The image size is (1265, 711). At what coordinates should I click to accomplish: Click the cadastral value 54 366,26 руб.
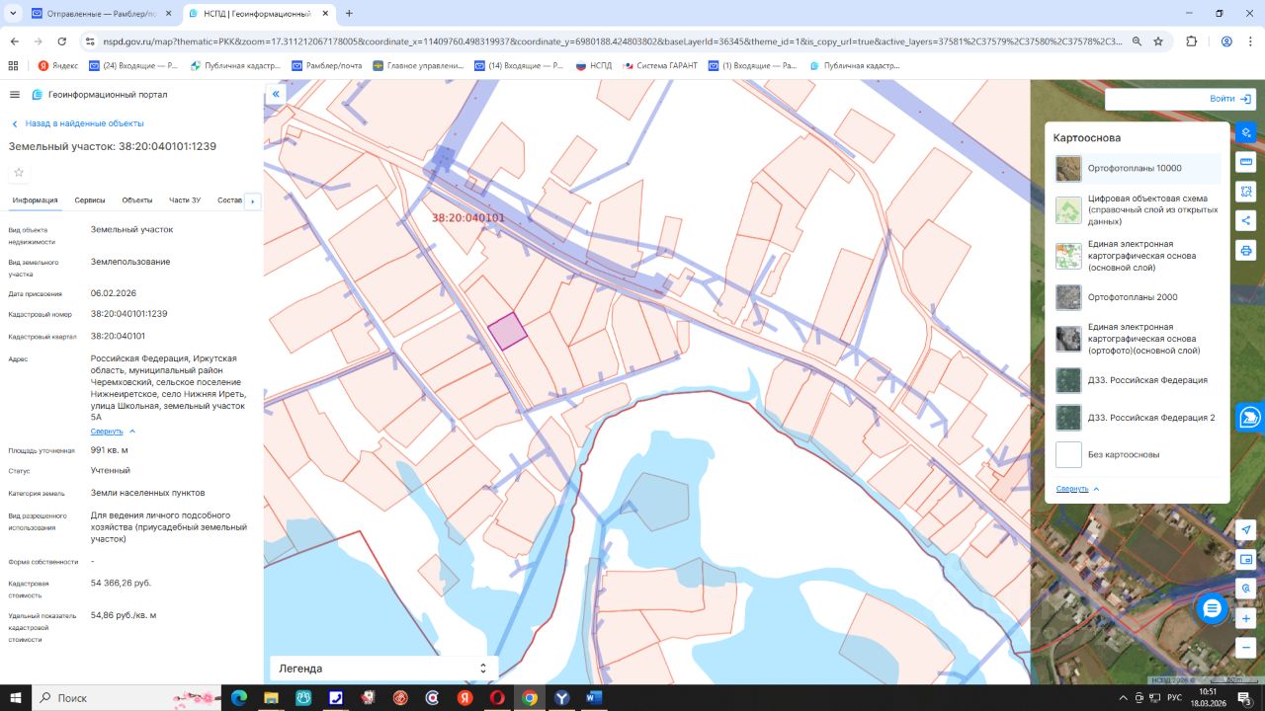121,583
